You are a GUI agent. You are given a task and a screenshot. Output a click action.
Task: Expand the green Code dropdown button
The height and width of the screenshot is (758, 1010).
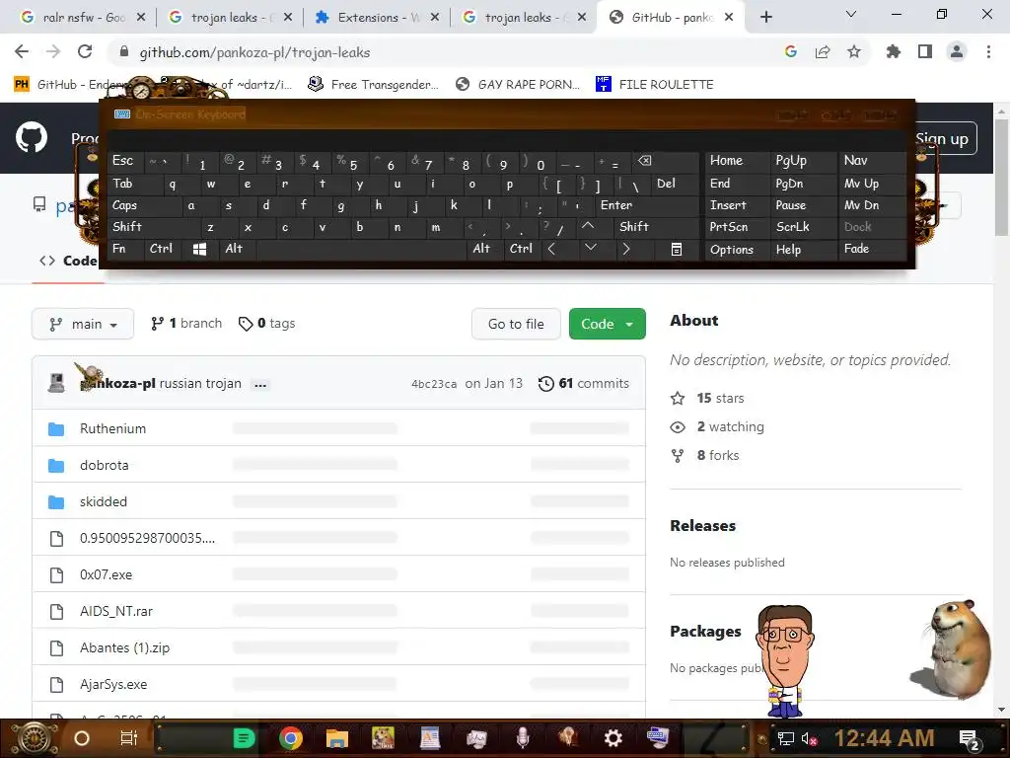click(607, 324)
